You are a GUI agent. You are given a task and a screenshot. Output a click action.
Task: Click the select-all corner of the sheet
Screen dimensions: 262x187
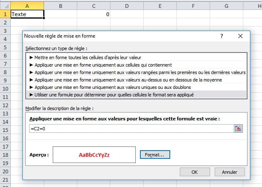coord(5,5)
